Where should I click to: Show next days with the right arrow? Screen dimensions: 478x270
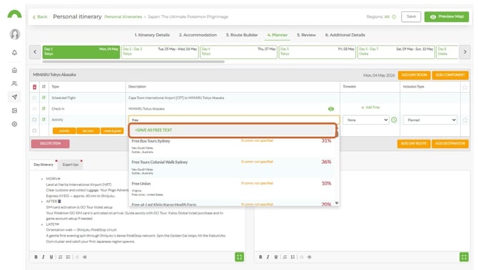tap(465, 52)
